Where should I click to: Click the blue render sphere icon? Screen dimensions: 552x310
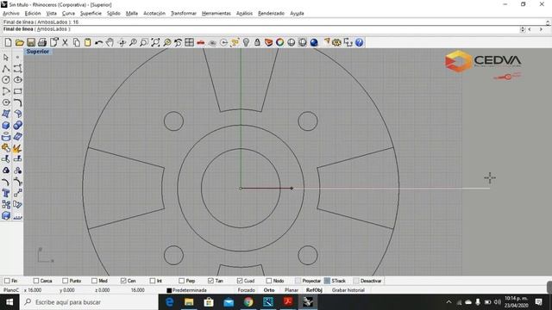[314, 42]
